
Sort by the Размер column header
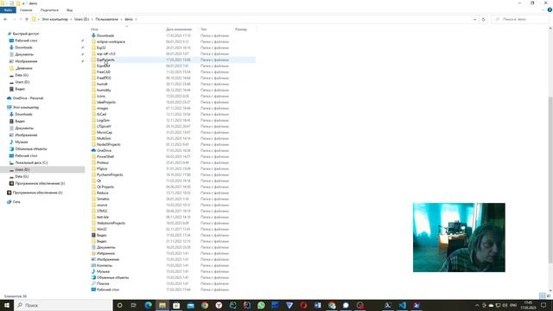241,29
